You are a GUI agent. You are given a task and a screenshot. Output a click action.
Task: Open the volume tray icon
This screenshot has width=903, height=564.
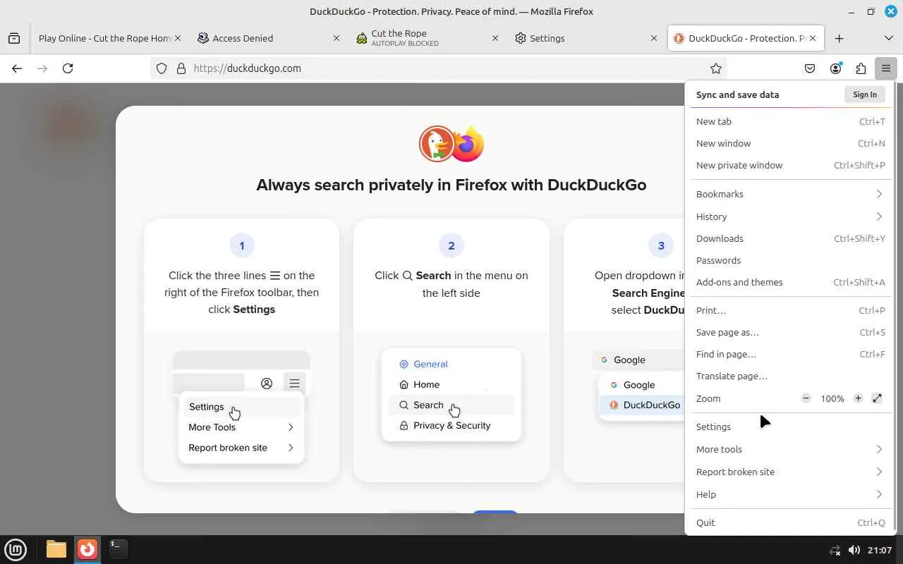point(854,550)
